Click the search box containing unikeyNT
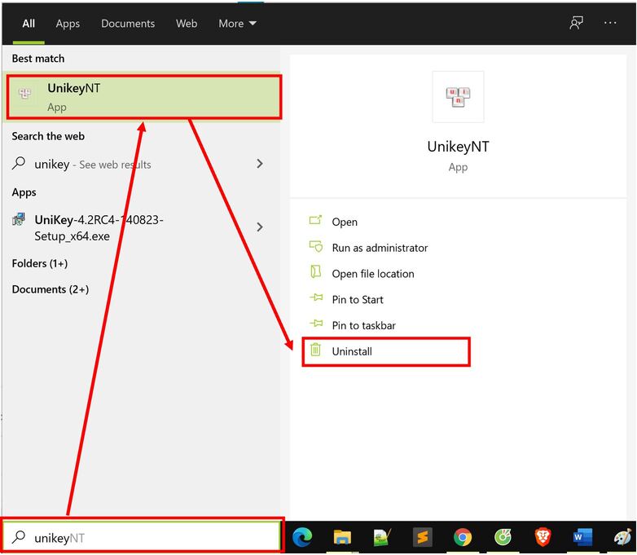 coord(143,537)
